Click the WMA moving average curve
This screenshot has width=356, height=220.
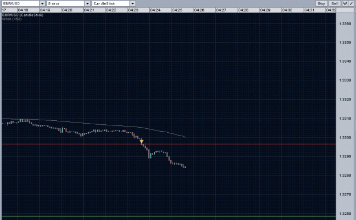(x=94, y=124)
